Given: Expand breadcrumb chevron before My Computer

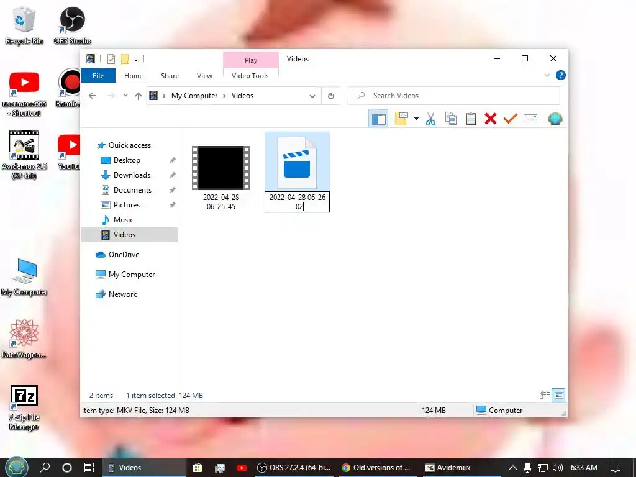Looking at the screenshot, I should tap(164, 96).
